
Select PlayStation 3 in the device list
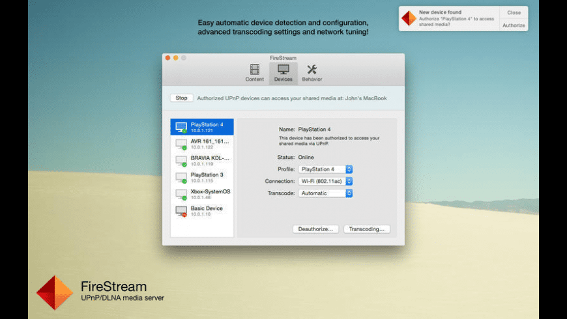pyautogui.click(x=202, y=177)
